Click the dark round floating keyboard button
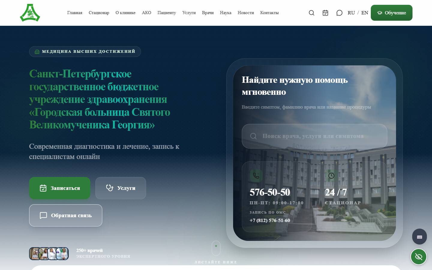This screenshot has height=270, width=432. point(419,237)
